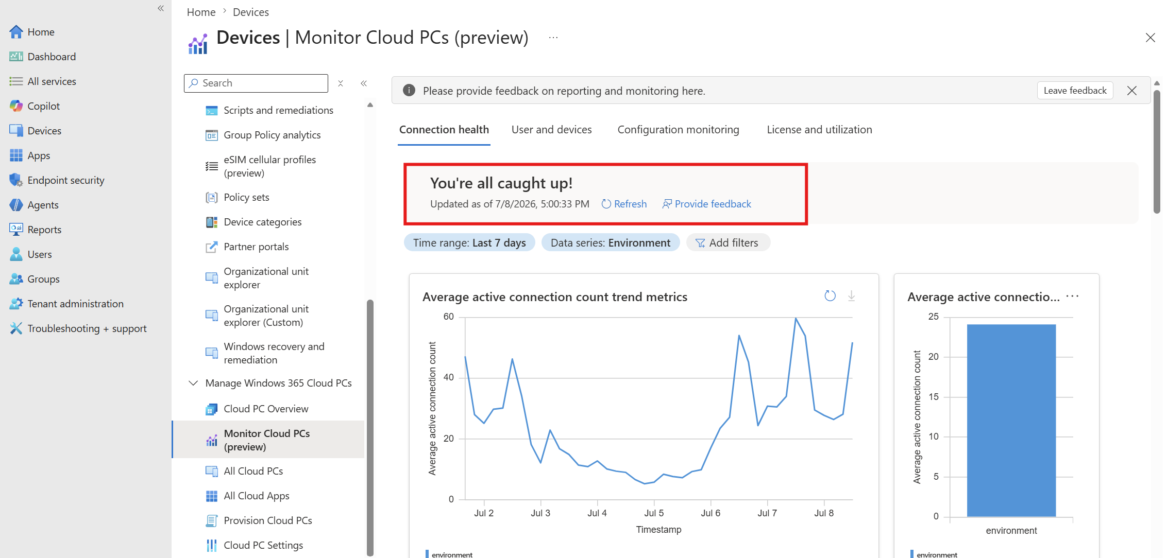This screenshot has width=1167, height=558.
Task: Open the Data series: Environment filter
Action: coord(611,243)
